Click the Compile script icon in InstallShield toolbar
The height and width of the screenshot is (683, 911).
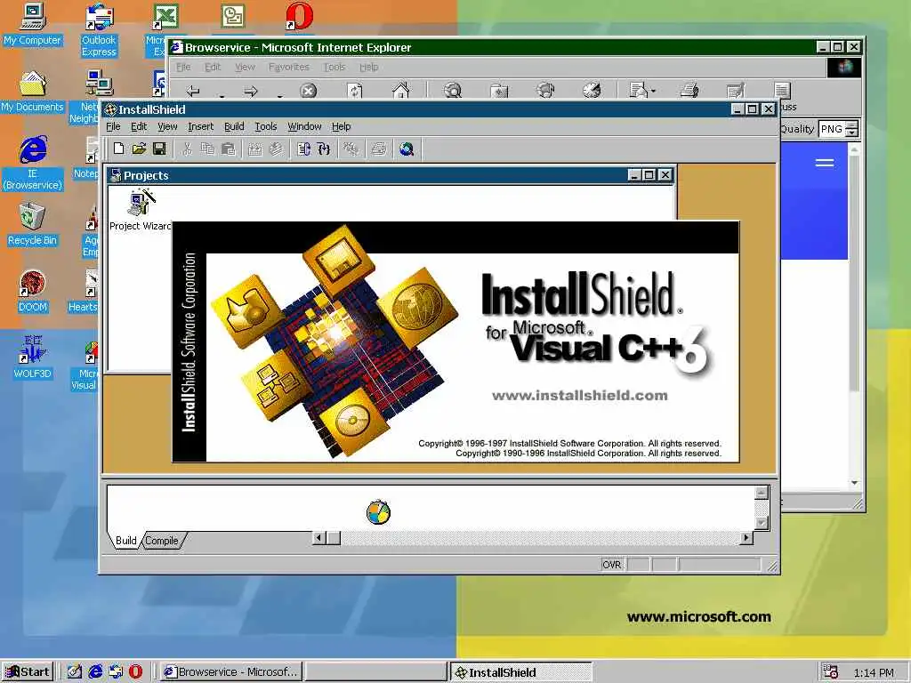(x=304, y=149)
